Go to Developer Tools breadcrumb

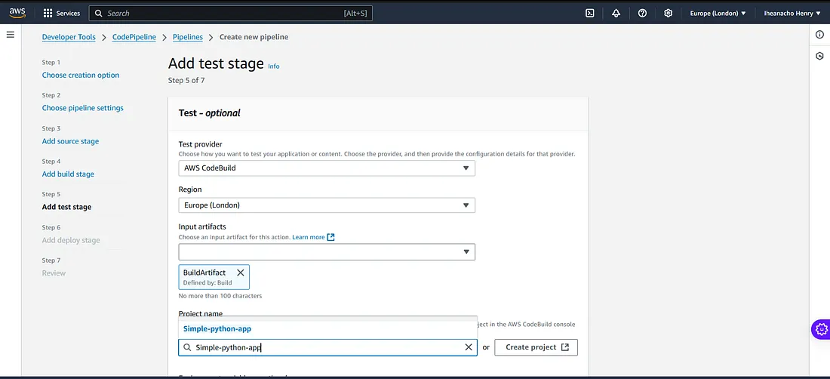click(x=69, y=37)
